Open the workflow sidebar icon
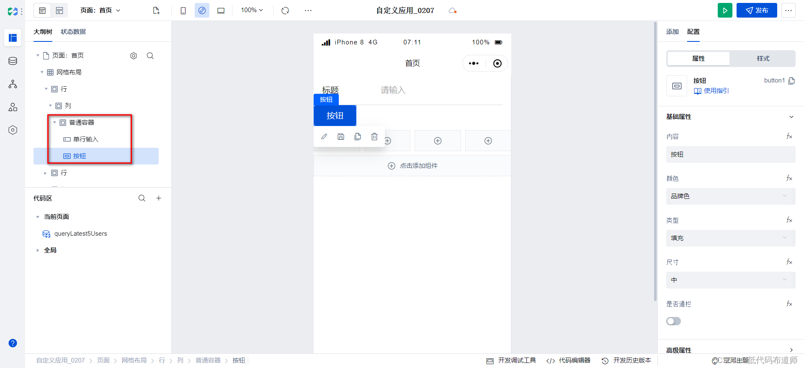Image resolution: width=804 pixels, height=368 pixels. [13, 84]
